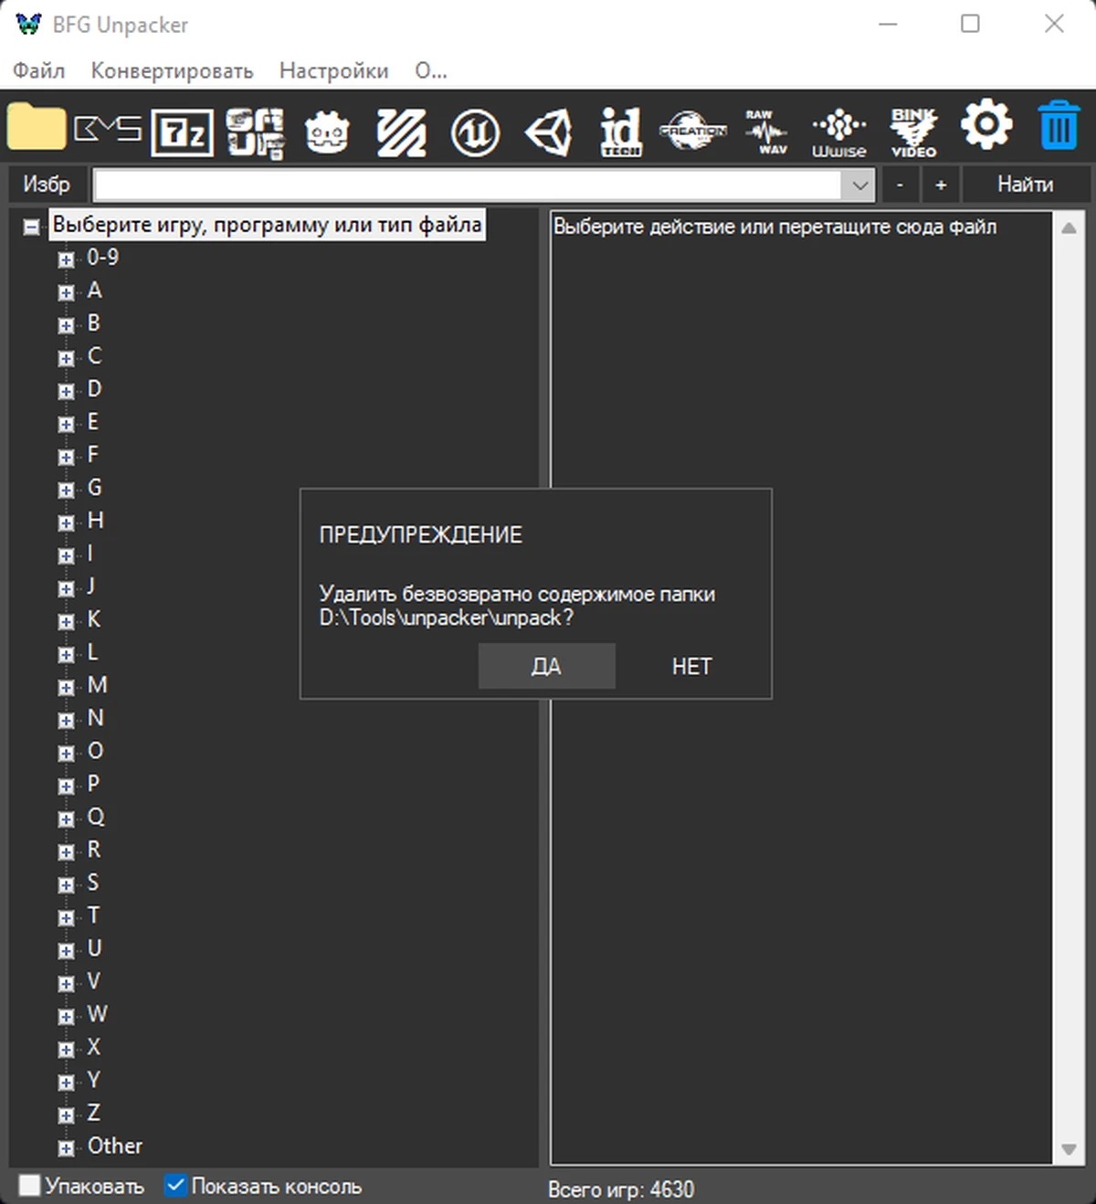Disable the Показать консоль checkbox
Viewport: 1096px width, 1204px height.
(175, 1185)
